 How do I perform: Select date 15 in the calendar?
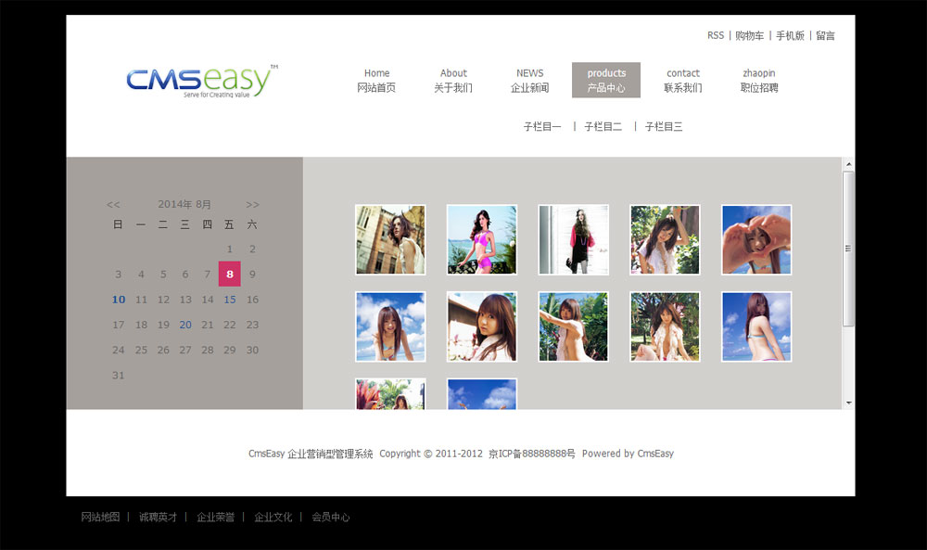tap(230, 300)
